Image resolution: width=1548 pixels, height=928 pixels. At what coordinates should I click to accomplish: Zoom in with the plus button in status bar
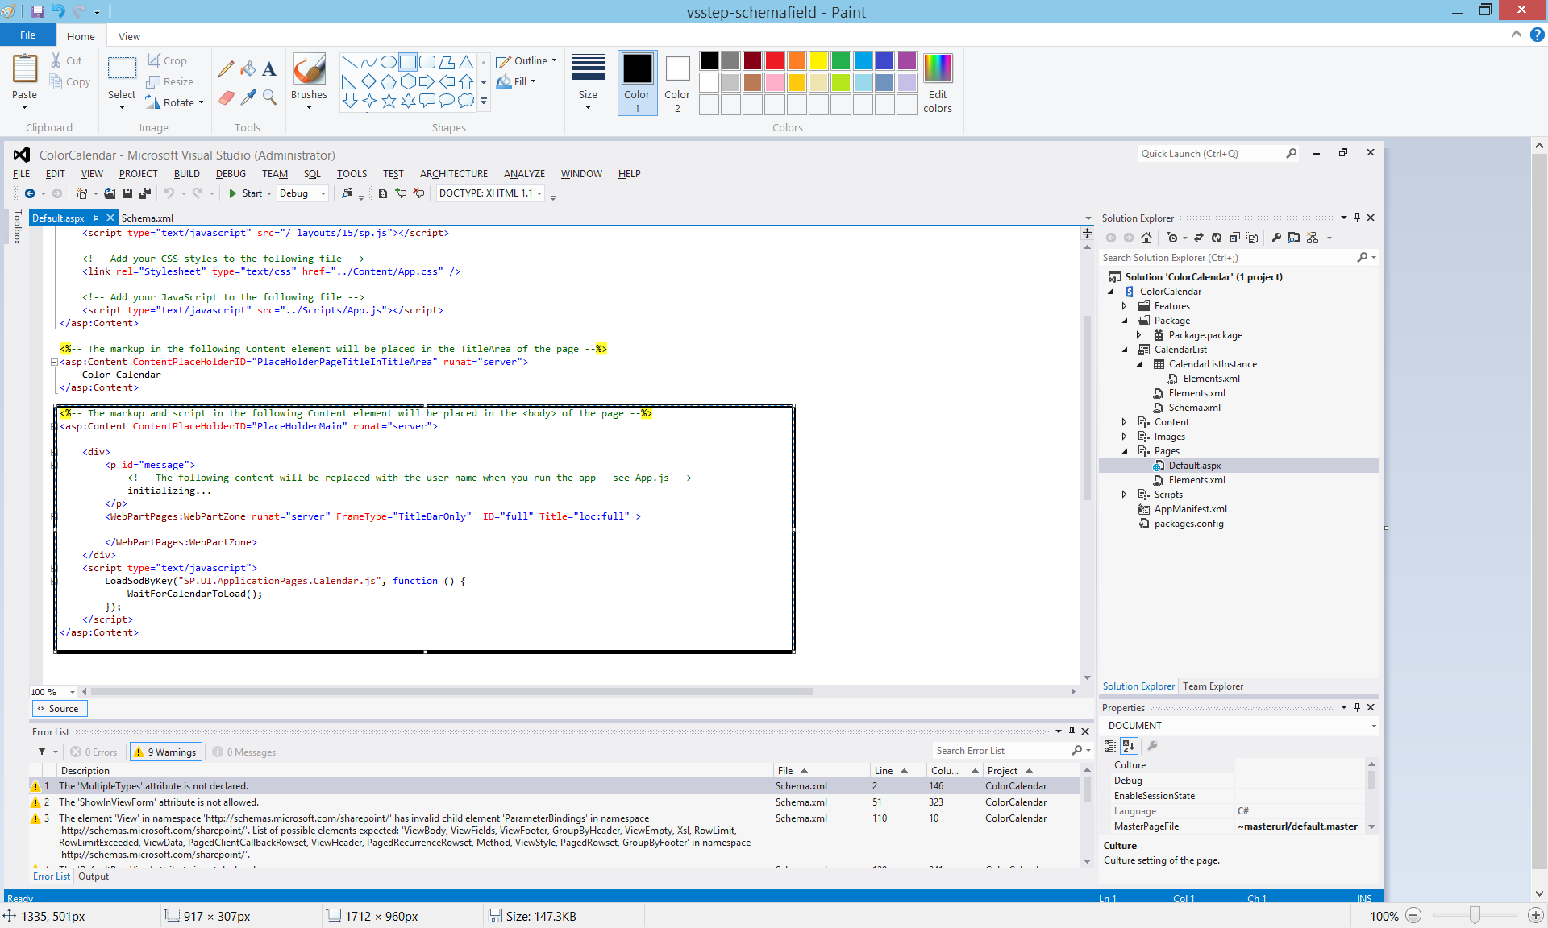pyautogui.click(x=1536, y=916)
